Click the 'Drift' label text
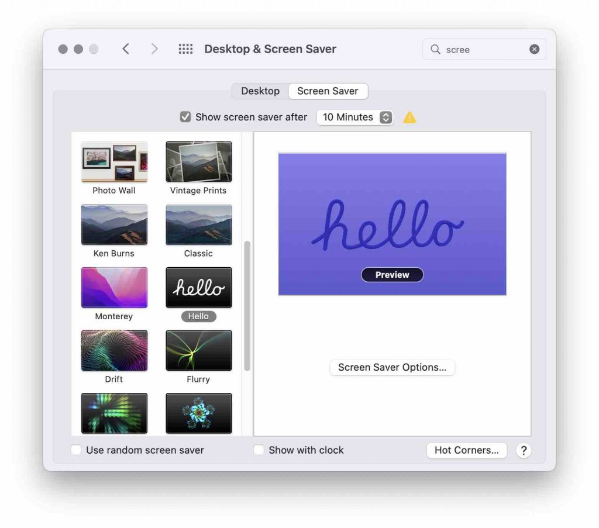This screenshot has height=528, width=599. 114,379
